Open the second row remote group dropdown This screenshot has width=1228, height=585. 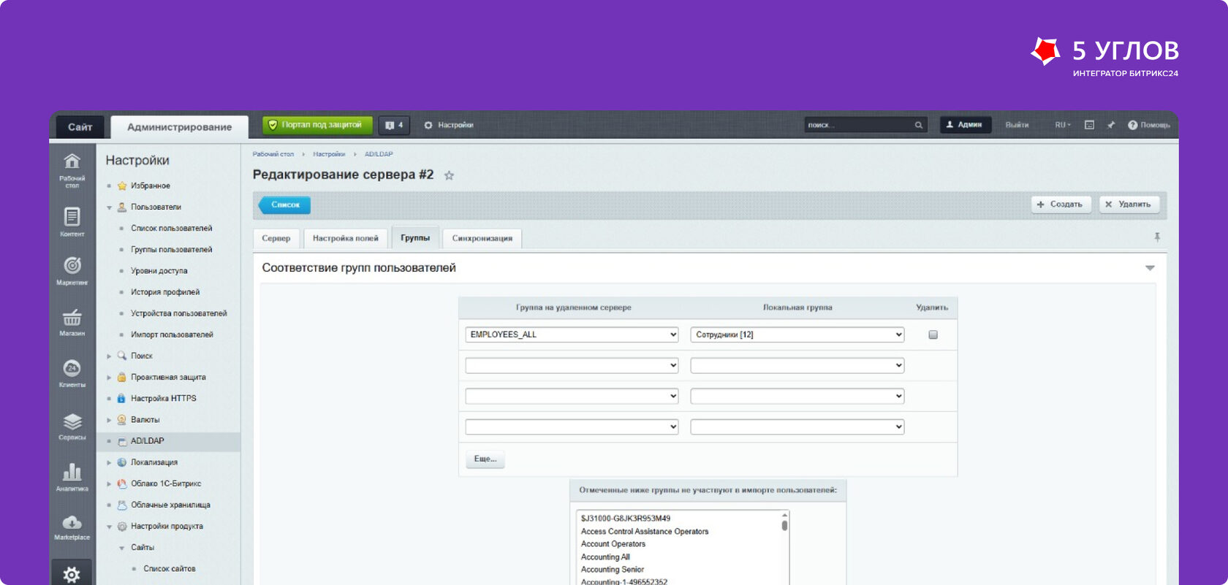pyautogui.click(x=572, y=365)
